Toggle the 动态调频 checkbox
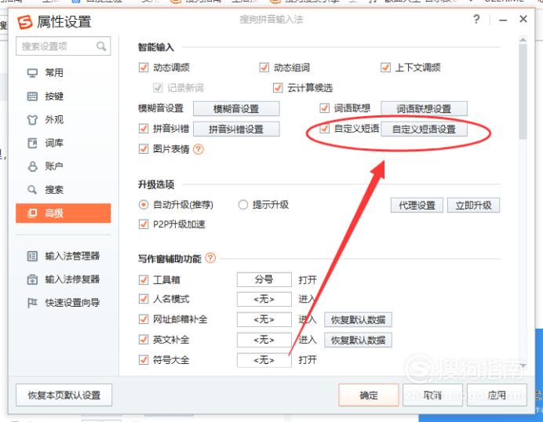This screenshot has width=543, height=422. [x=144, y=67]
